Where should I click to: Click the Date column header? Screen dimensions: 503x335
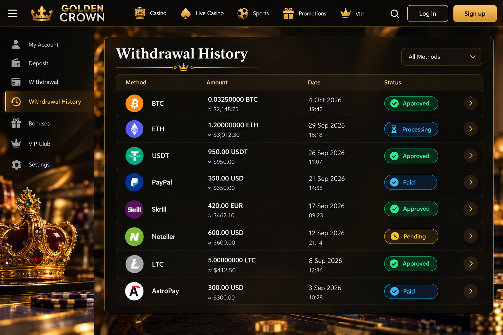[314, 82]
